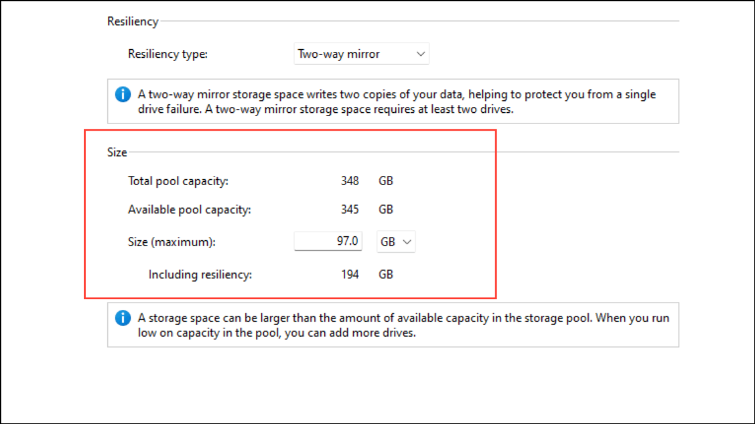The image size is (755, 424).
Task: Click the Size (maximum) label
Action: pos(172,242)
